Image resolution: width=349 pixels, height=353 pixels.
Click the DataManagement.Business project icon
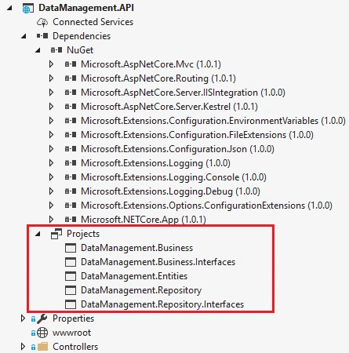click(x=71, y=248)
